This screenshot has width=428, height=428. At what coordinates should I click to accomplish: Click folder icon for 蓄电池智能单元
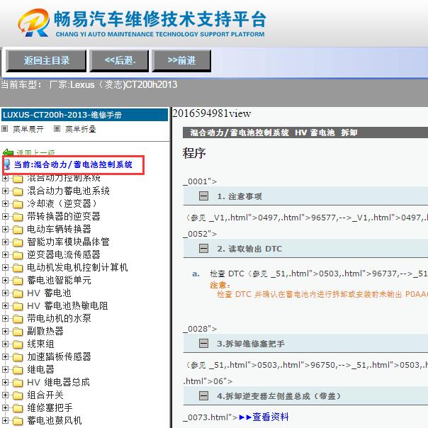coord(18,281)
